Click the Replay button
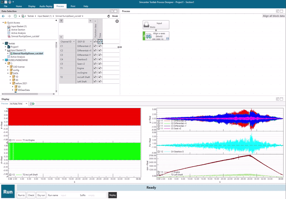 coord(113,195)
